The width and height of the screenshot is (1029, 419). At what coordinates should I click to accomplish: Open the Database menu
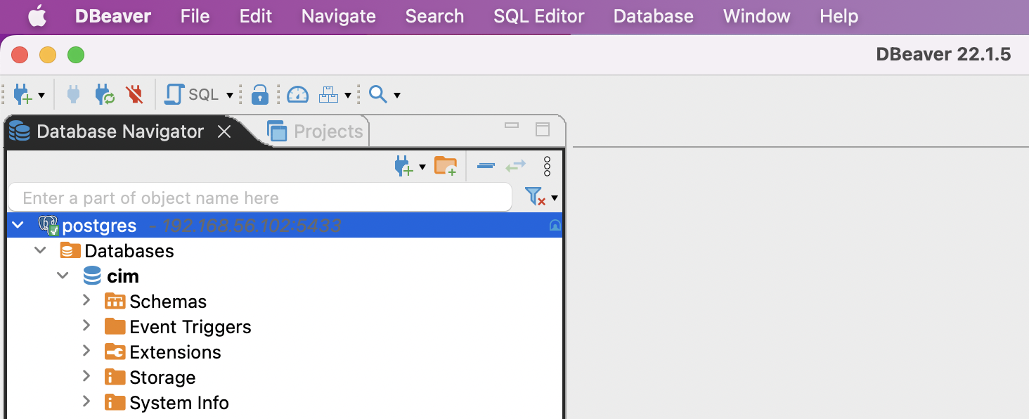tap(654, 16)
